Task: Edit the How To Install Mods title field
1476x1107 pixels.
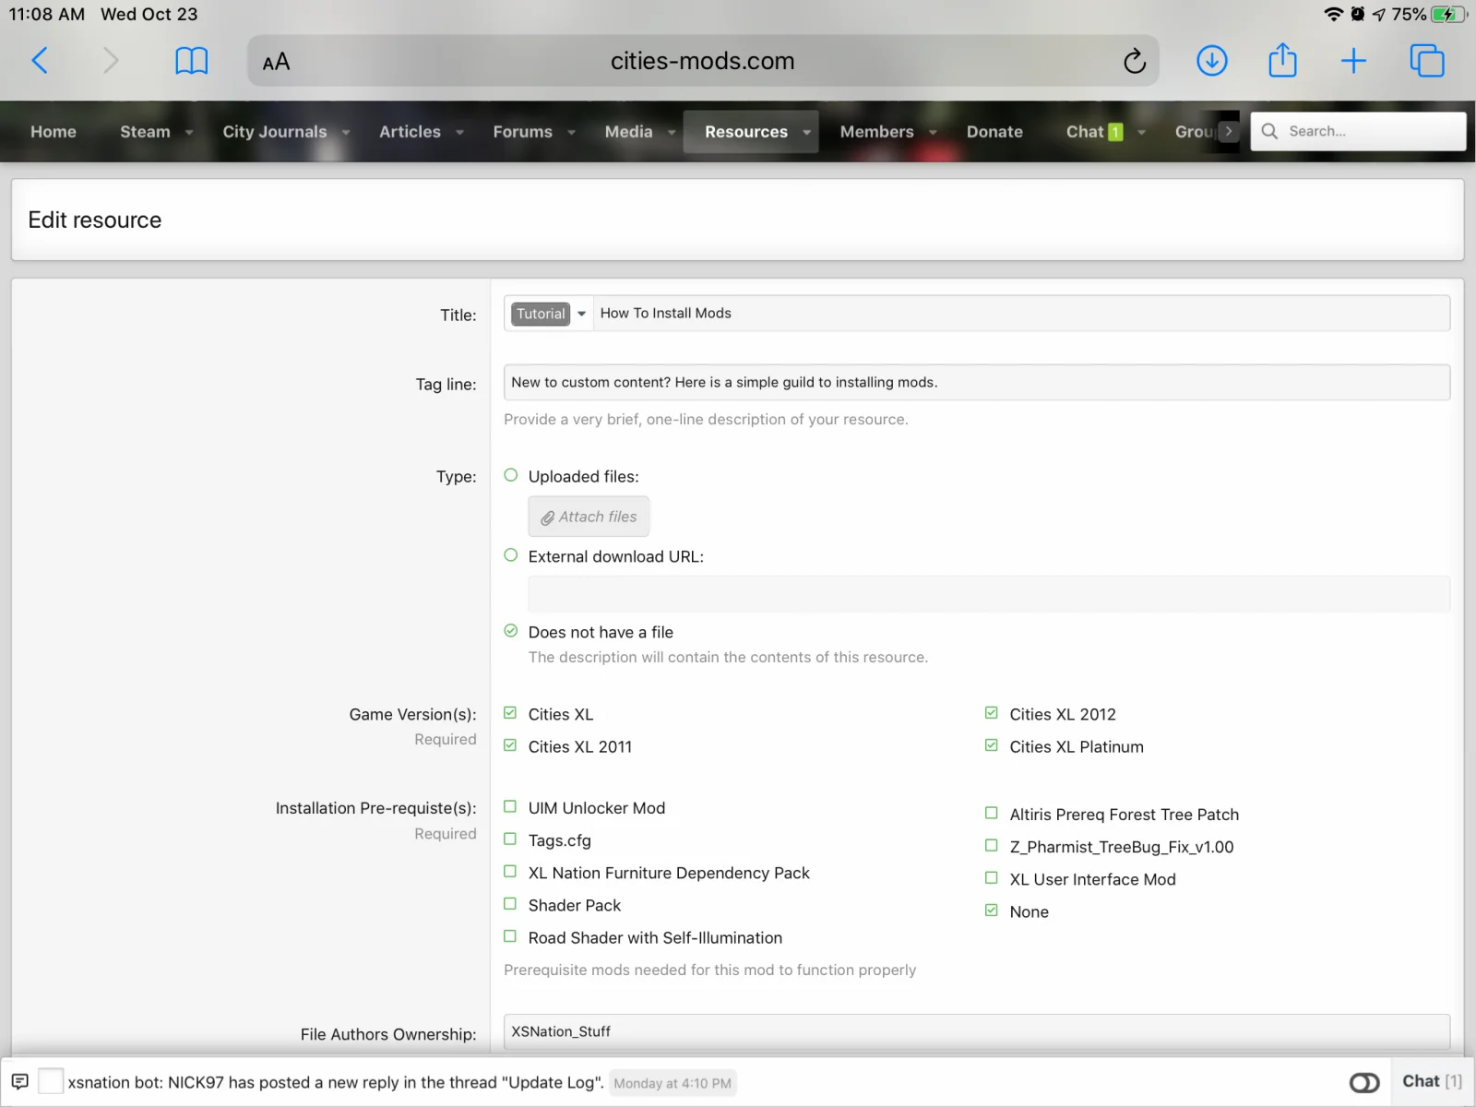Action: [1021, 314]
